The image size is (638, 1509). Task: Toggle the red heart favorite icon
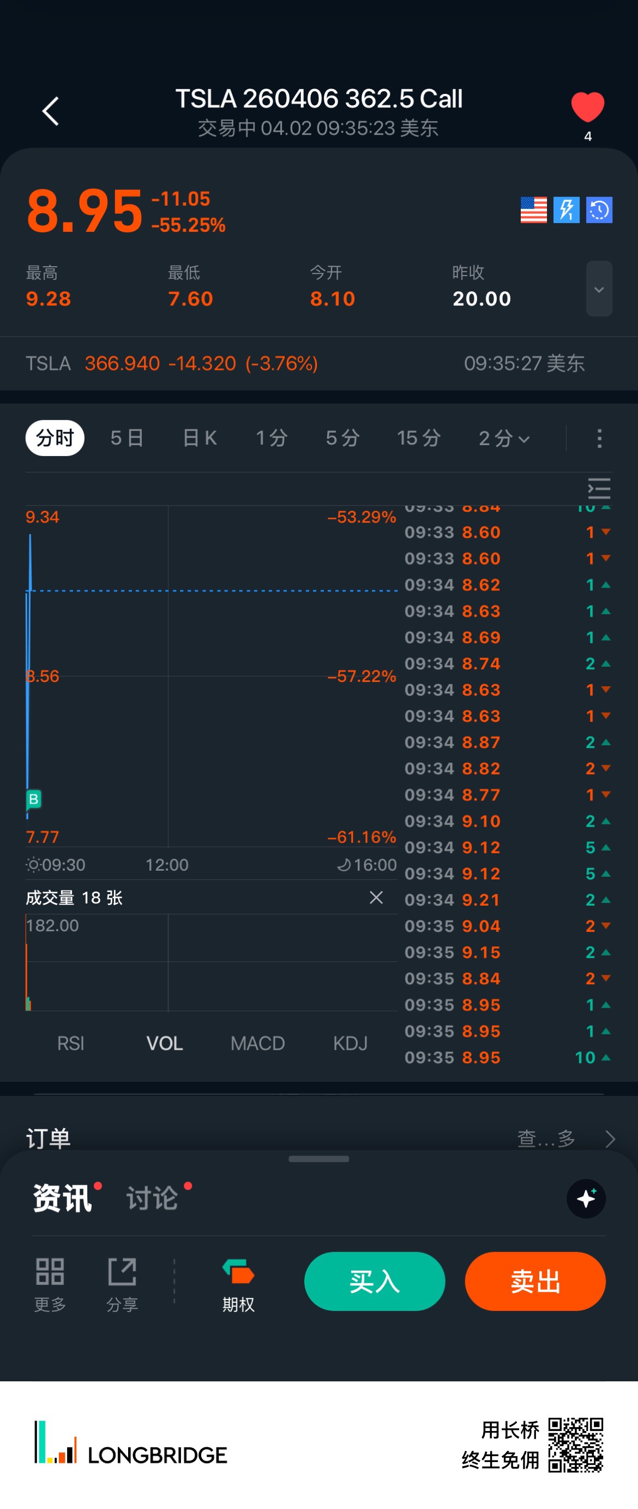point(587,108)
